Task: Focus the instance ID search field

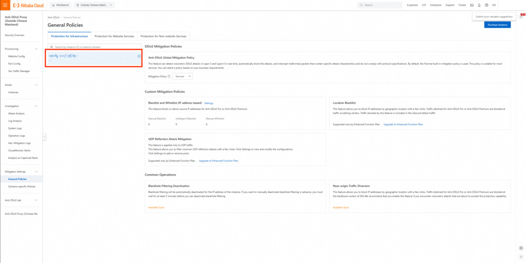Action: [x=95, y=47]
